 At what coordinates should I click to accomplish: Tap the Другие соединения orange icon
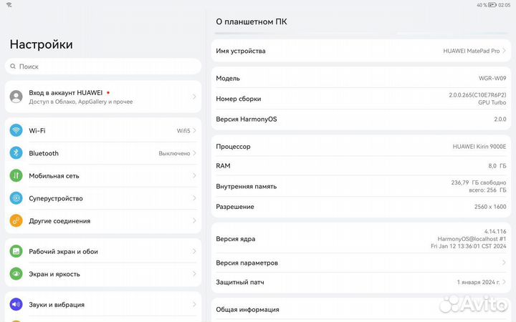point(16,221)
